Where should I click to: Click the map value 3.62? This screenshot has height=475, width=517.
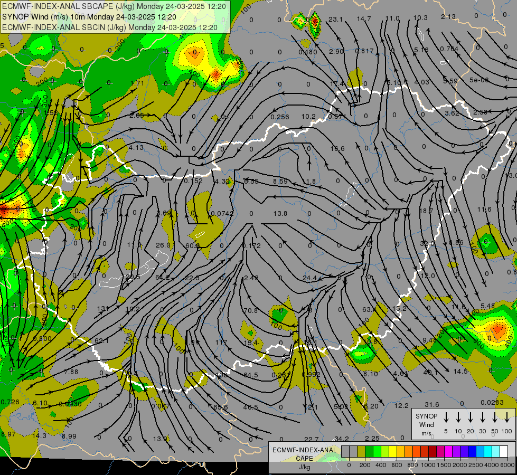452,113
